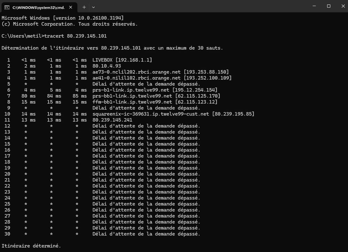The image size is (348, 252).
Task: Click IP address 80.239.145.241 on hop 11
Action: pyautogui.click(x=112, y=120)
